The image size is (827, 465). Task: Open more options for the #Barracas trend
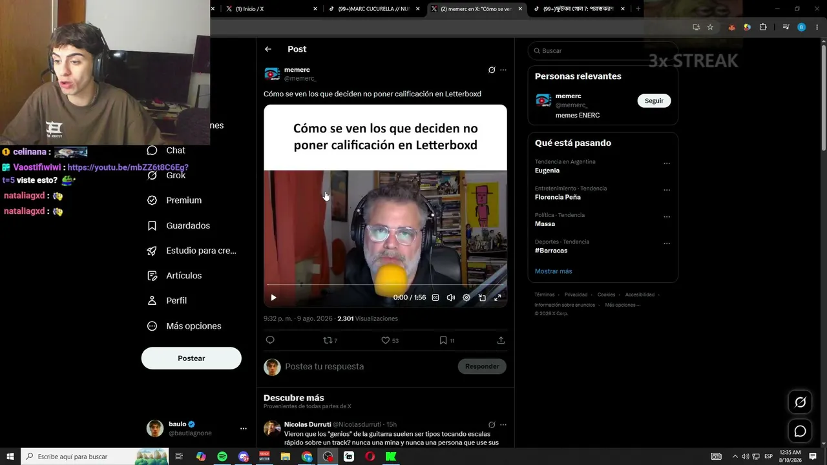pos(667,243)
